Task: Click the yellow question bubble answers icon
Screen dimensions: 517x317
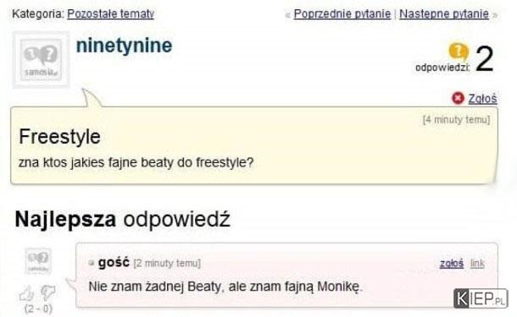Action: tap(459, 52)
